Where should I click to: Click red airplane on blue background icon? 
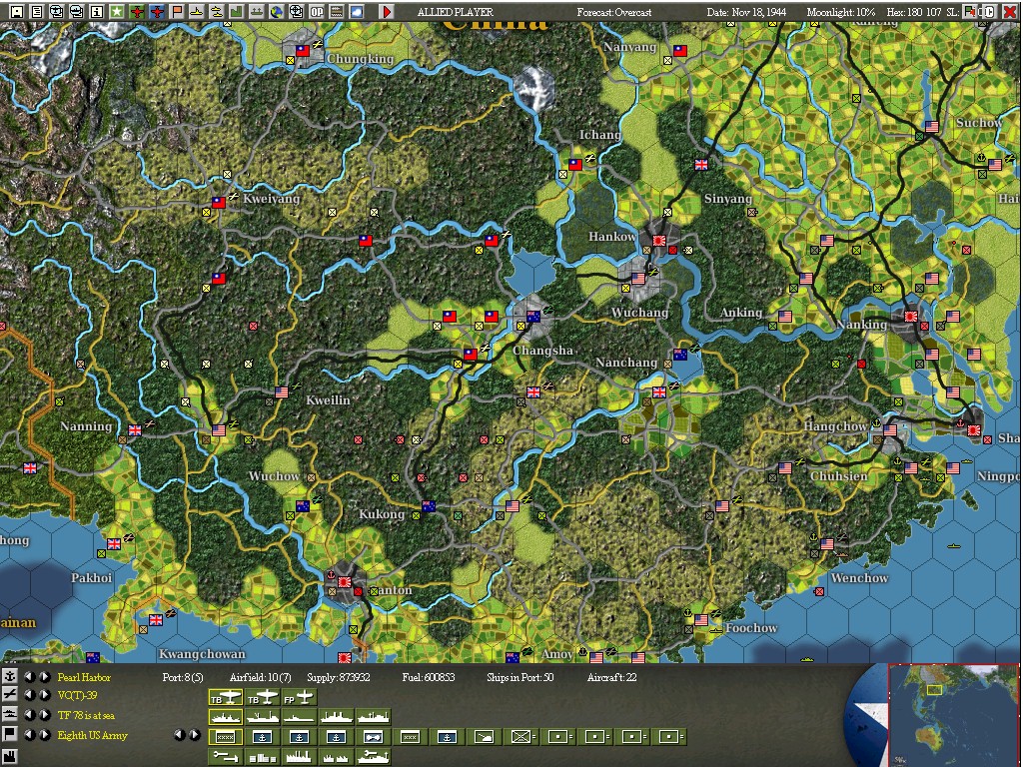[x=157, y=12]
